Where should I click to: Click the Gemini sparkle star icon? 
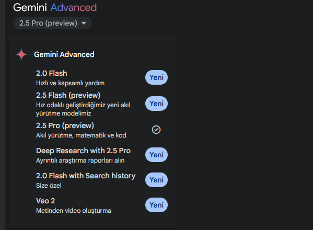[x=21, y=54]
